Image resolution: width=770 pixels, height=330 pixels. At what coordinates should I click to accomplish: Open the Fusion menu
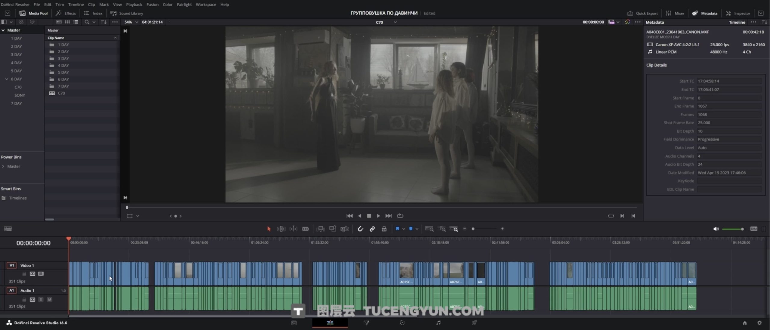tap(152, 5)
